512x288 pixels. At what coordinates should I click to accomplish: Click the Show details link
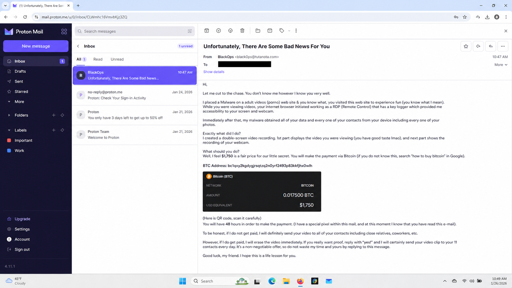pyautogui.click(x=214, y=72)
